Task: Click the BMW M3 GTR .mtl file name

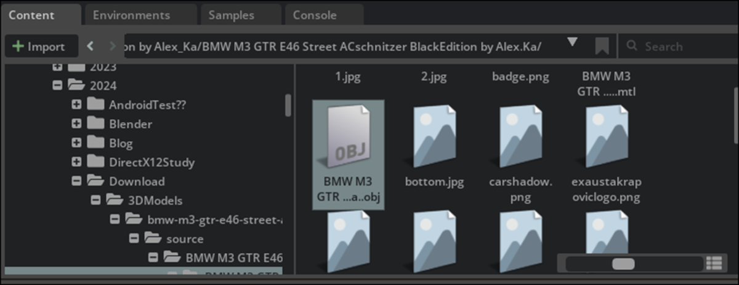Action: (x=607, y=85)
